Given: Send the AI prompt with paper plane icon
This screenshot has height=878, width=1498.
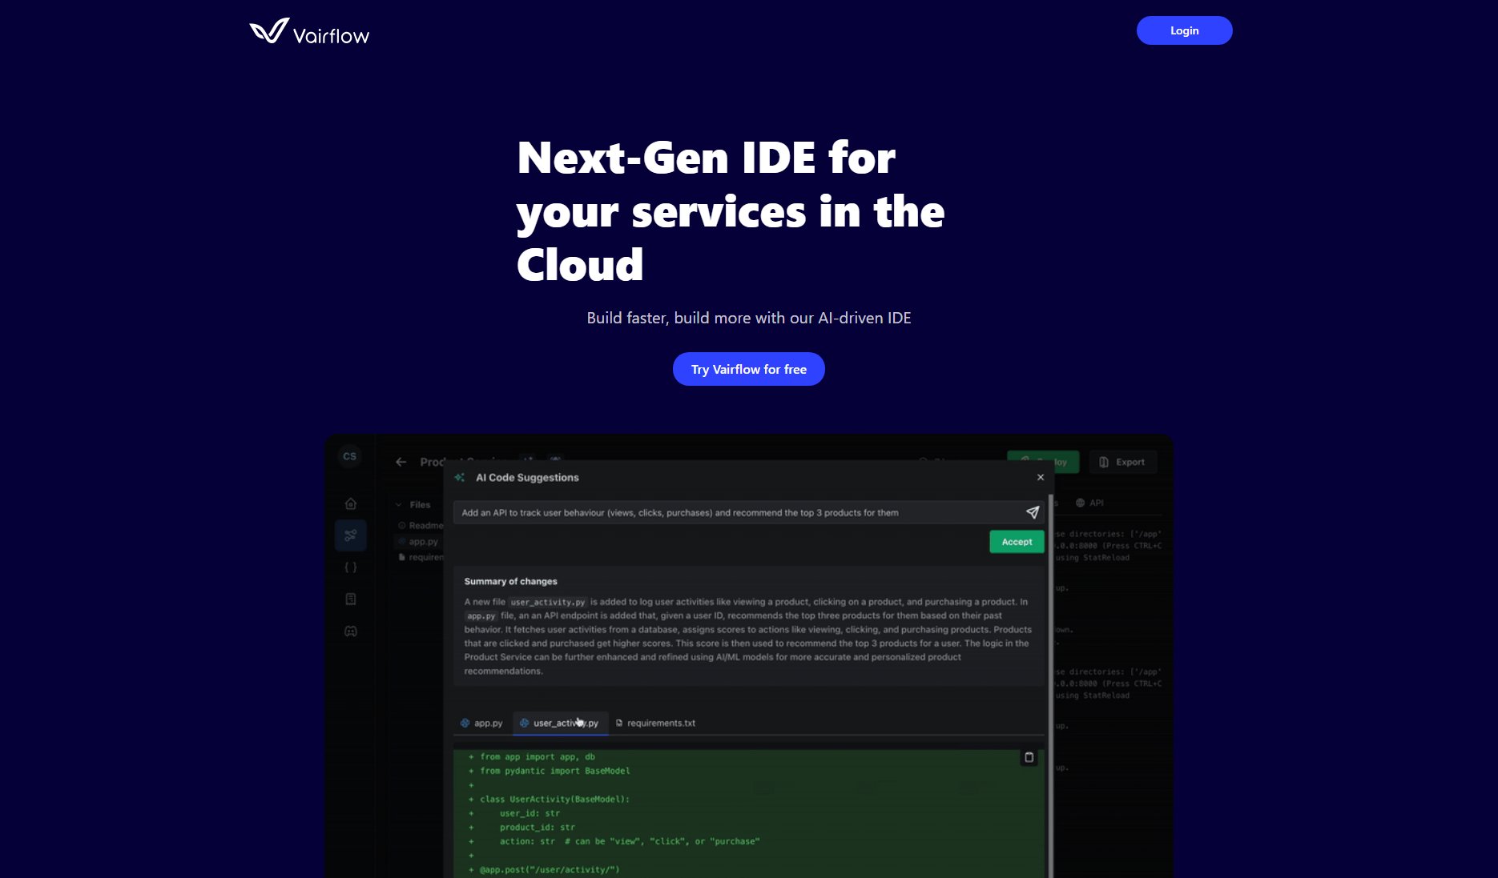Looking at the screenshot, I should pyautogui.click(x=1032, y=512).
